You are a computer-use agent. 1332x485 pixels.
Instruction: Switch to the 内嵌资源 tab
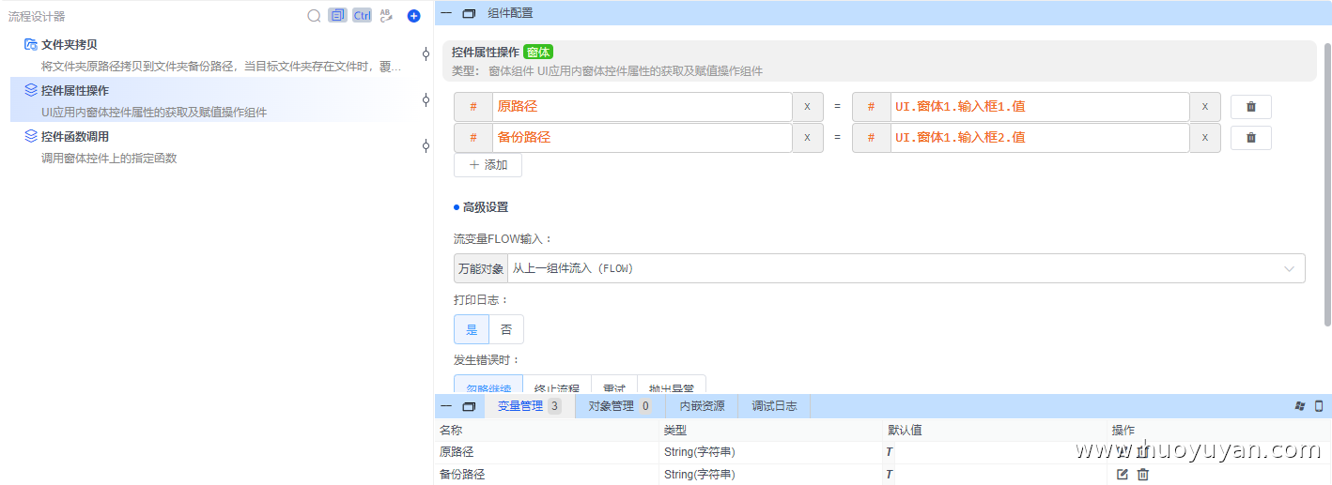tap(702, 406)
